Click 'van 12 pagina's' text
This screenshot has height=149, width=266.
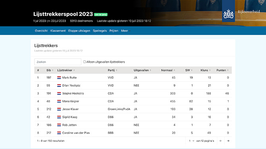pos(205,141)
